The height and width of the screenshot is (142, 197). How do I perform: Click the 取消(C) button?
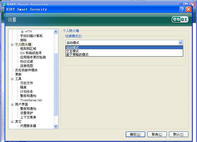157,134
